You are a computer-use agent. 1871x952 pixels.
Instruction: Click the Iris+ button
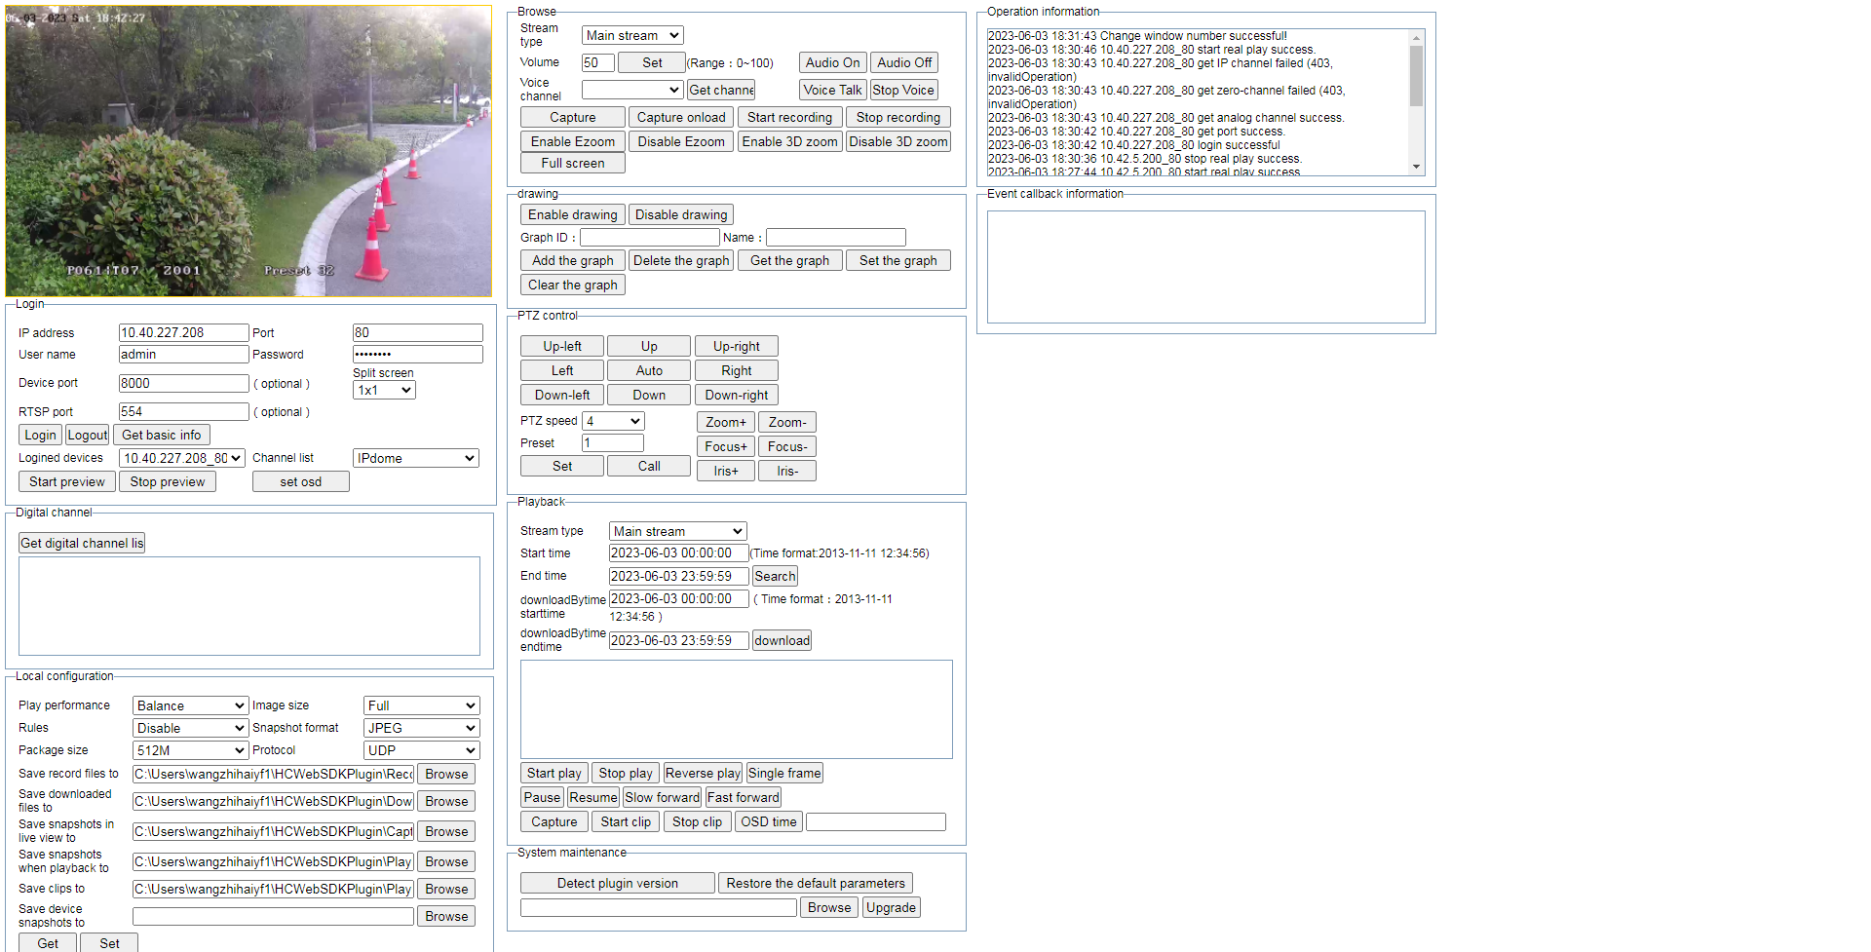[x=726, y=471]
